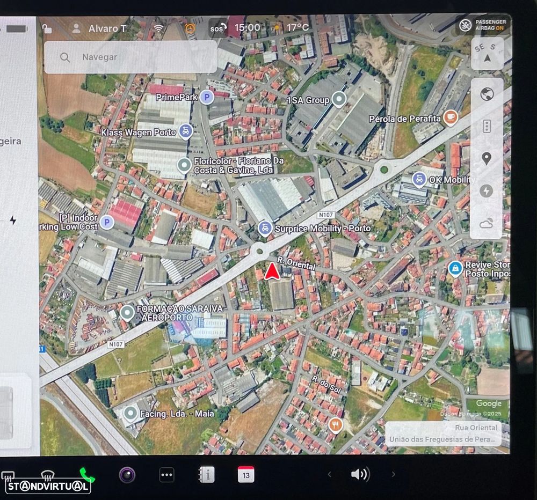
Task: Select the Surprice Mobility Porto marker
Action: click(x=265, y=229)
